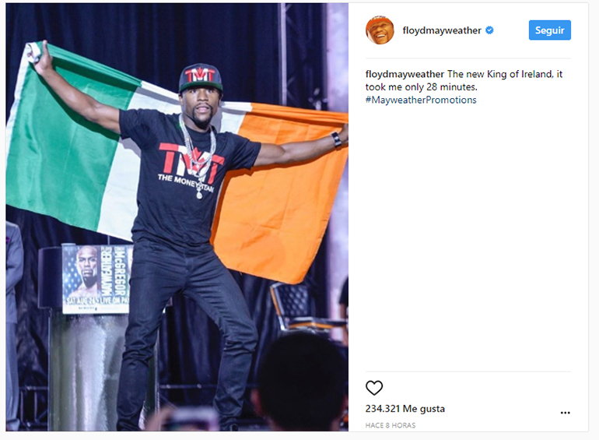This screenshot has width=599, height=440.
Task: Click the TMT logo on the black shirt
Action: [x=191, y=164]
